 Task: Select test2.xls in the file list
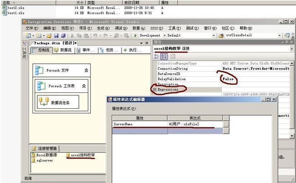click(x=13, y=8)
